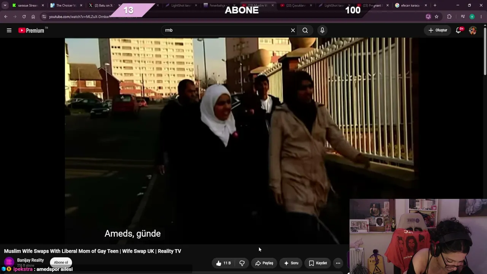Open the Soru ask button
Image resolution: width=487 pixels, height=274 pixels.
291,263
